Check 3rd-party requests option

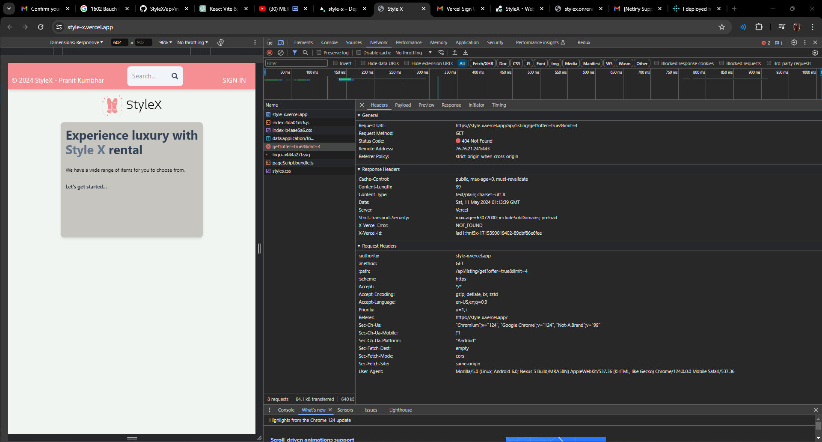tap(769, 63)
